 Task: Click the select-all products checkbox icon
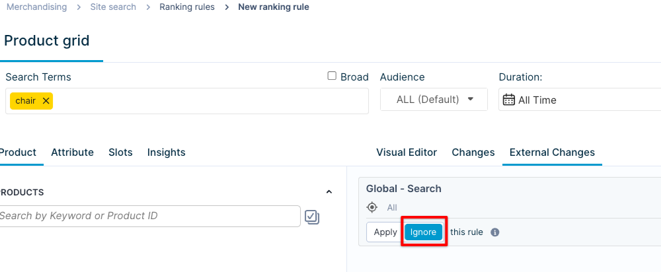coord(312,217)
